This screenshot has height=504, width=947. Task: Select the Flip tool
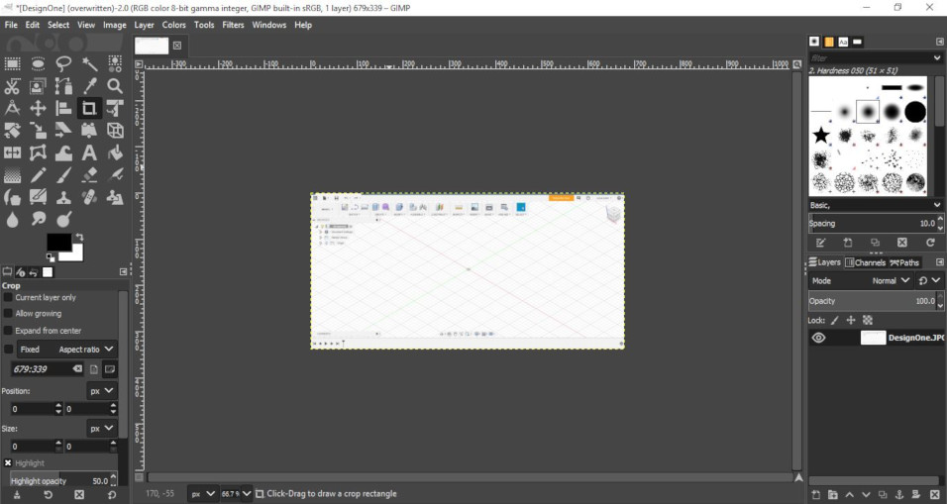click(x=12, y=152)
